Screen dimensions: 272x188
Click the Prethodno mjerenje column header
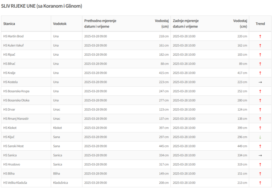point(100,21)
